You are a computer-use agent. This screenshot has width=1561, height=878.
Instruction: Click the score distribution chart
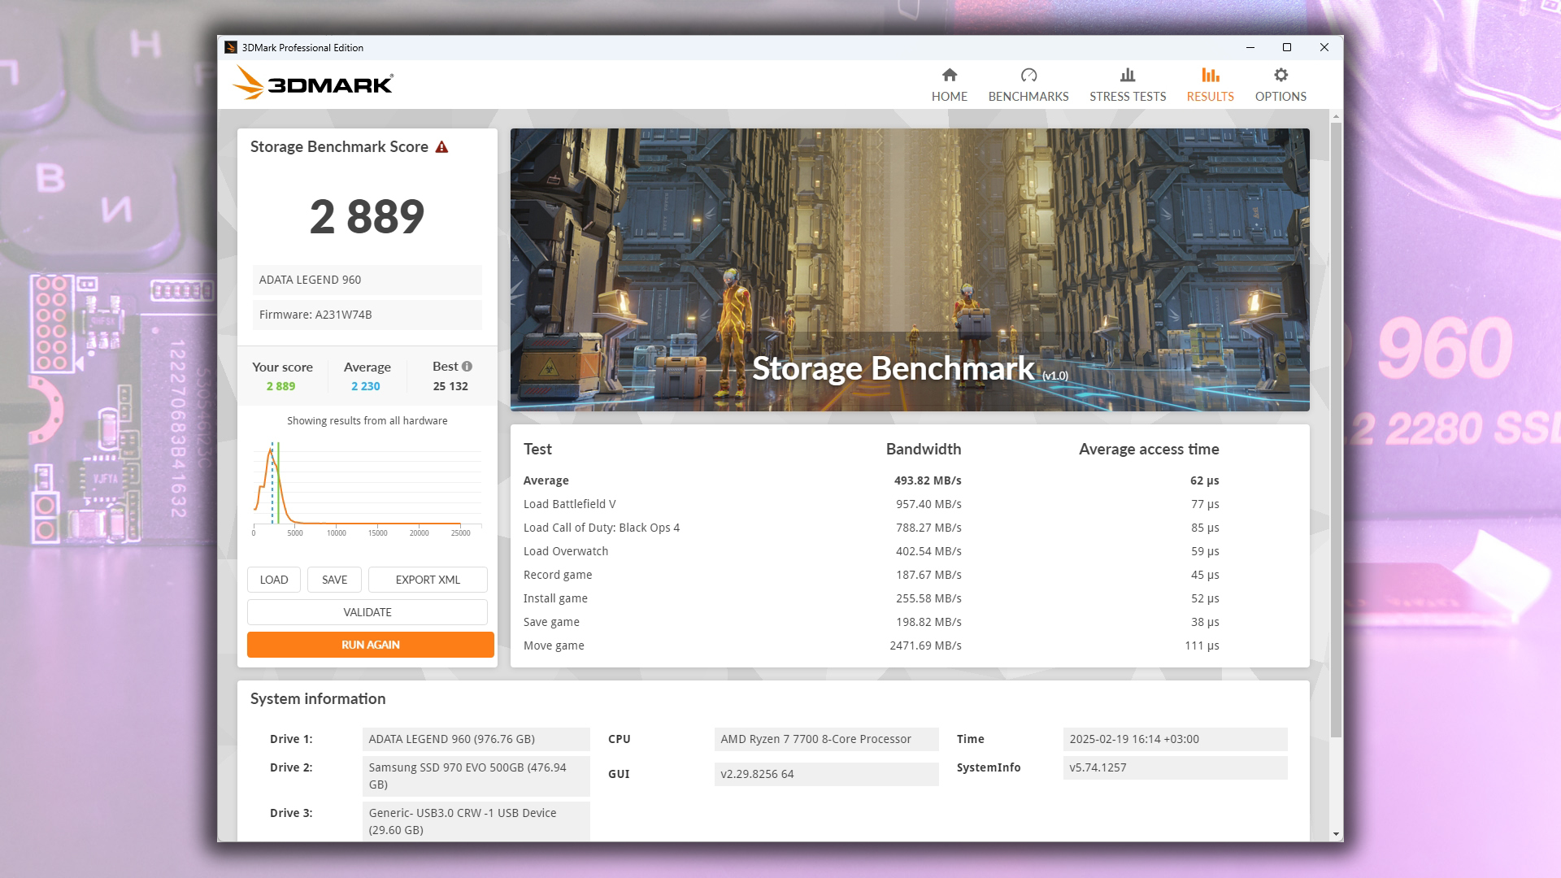point(367,488)
